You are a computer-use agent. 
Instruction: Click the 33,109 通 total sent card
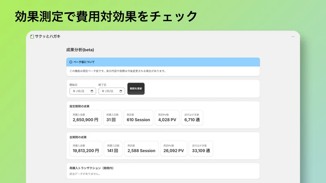click(x=201, y=148)
